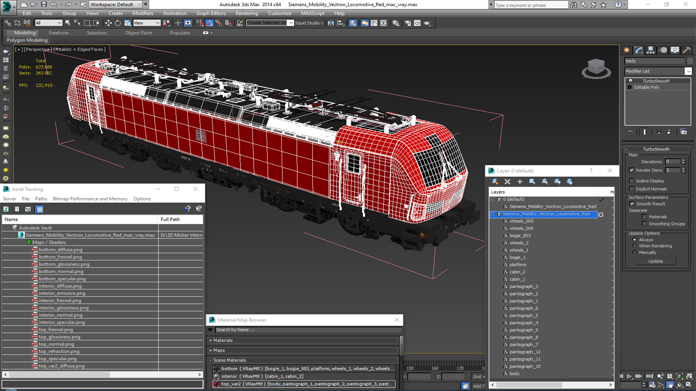Open the Create command panel tab
696x391 pixels.
(x=627, y=50)
